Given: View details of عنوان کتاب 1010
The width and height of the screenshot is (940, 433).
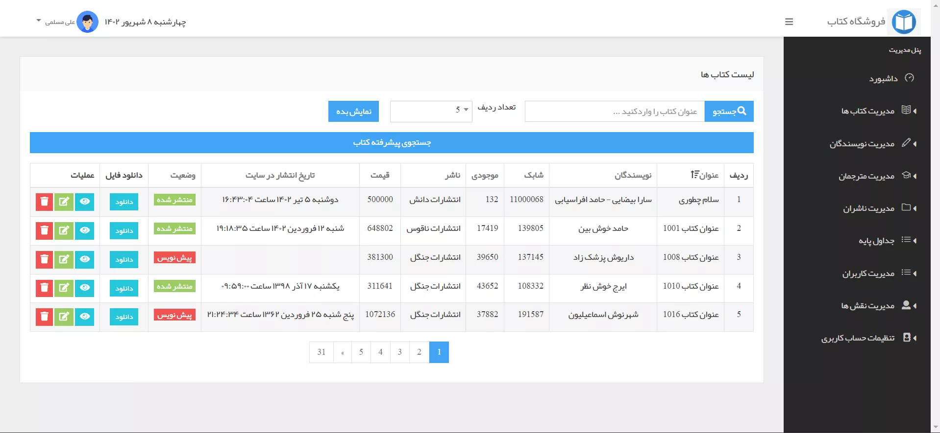Looking at the screenshot, I should pos(84,288).
